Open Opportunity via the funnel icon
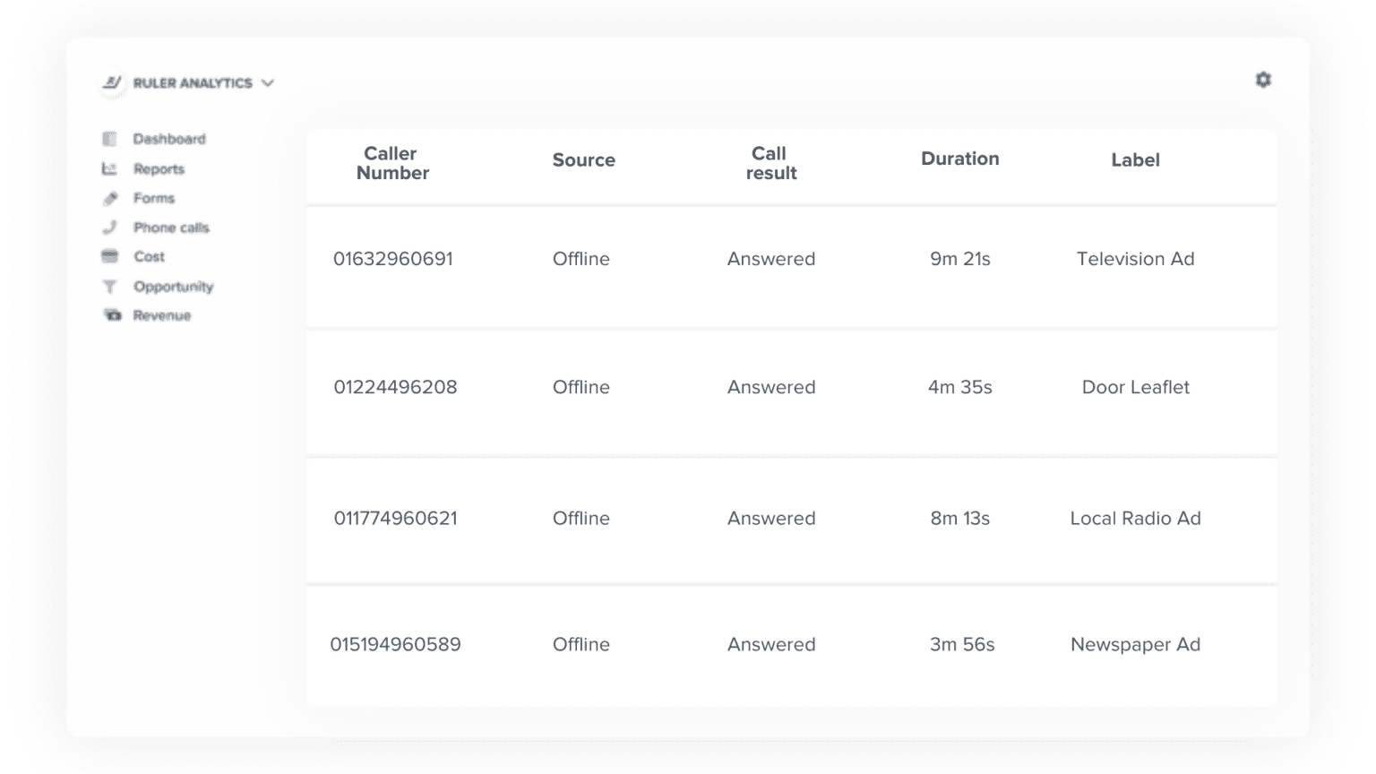The width and height of the screenshot is (1376, 774). coord(109,287)
